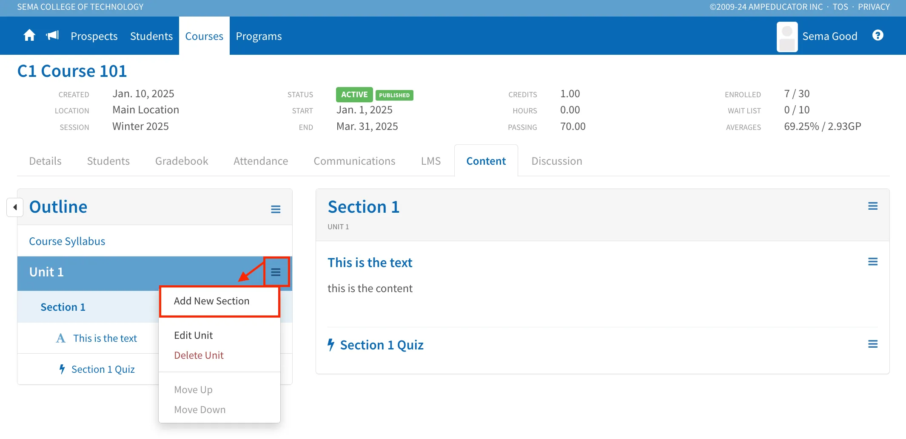Click the bolt icon beside Section 1 Quiz heading
Image resolution: width=906 pixels, height=439 pixels.
click(331, 345)
